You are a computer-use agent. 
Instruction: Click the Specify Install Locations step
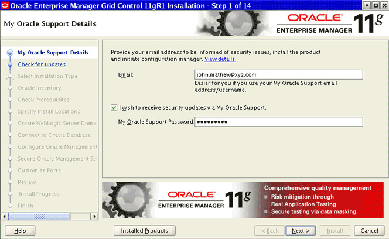(x=49, y=111)
